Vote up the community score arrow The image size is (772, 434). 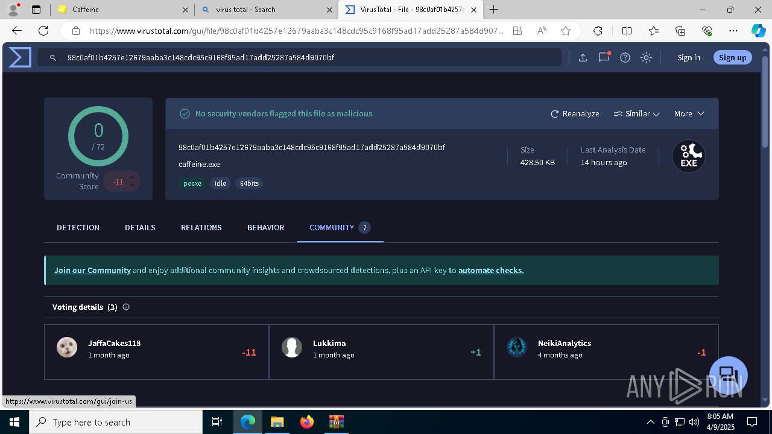tap(132, 177)
